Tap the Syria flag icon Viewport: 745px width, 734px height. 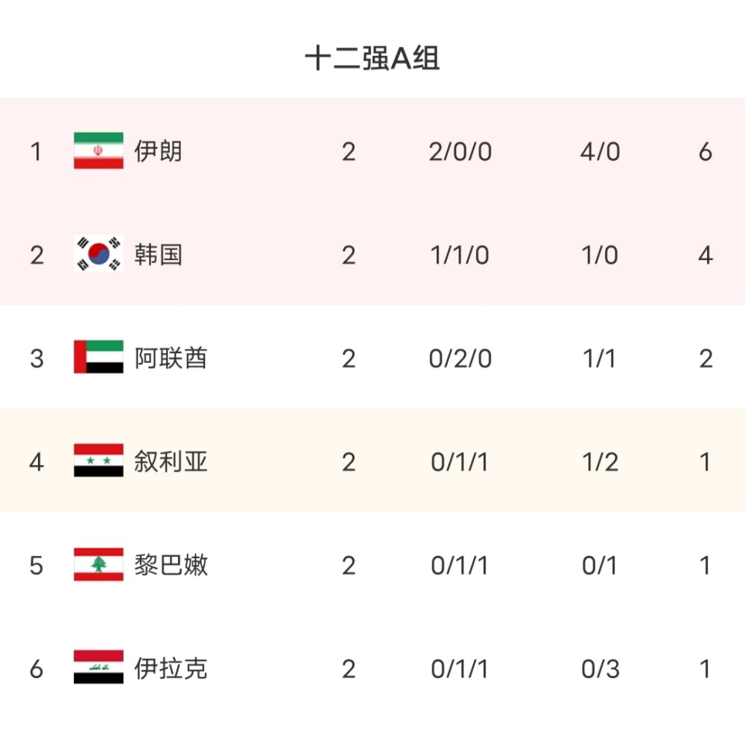coord(98,461)
